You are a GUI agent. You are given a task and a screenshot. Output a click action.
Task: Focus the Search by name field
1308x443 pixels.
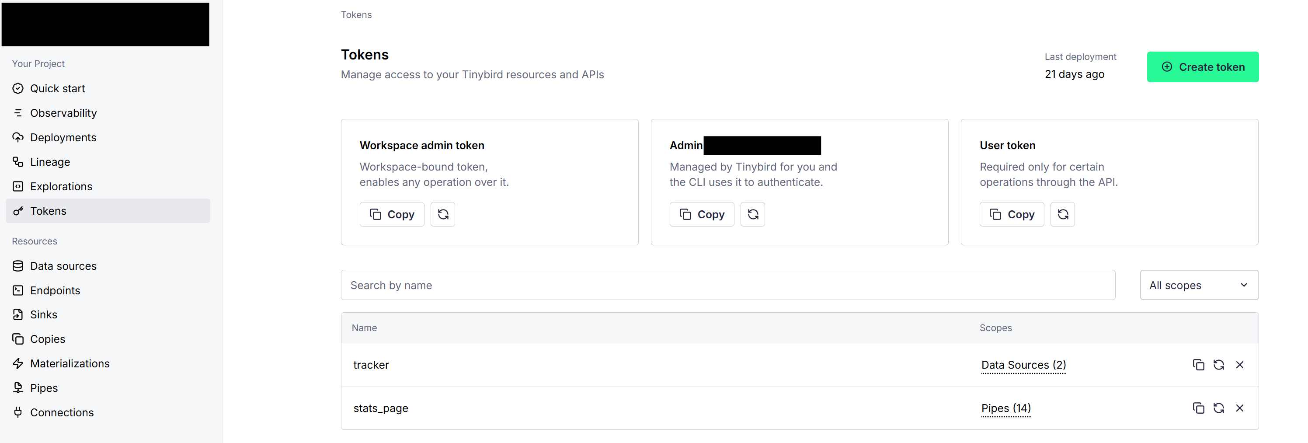click(727, 285)
